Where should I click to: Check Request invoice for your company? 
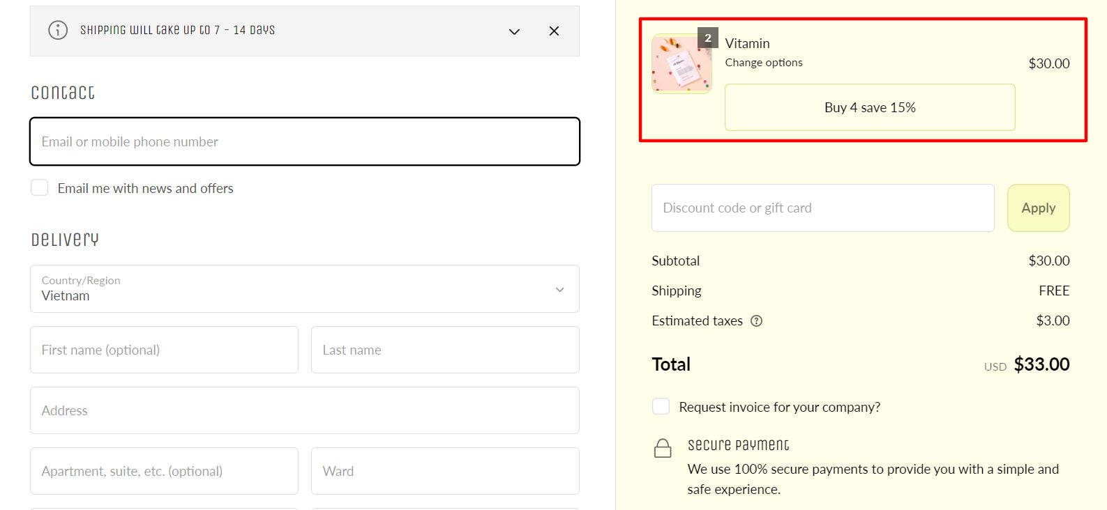click(x=661, y=406)
